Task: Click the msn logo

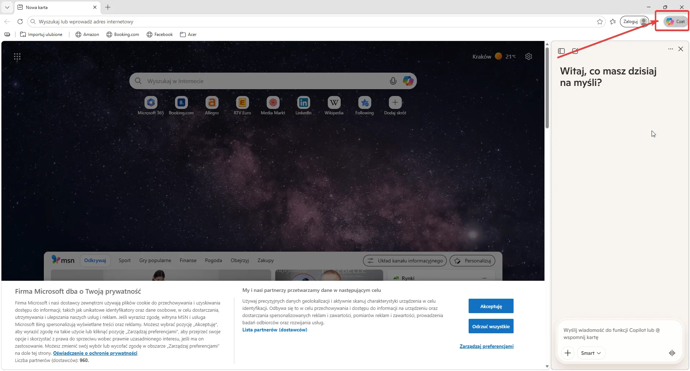Action: (63, 260)
